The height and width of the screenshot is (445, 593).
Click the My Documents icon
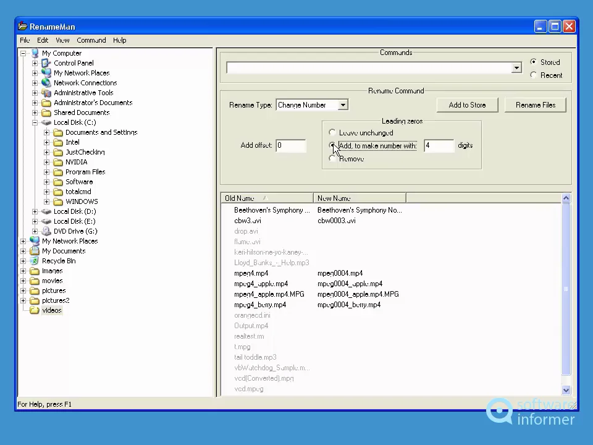[x=35, y=251]
